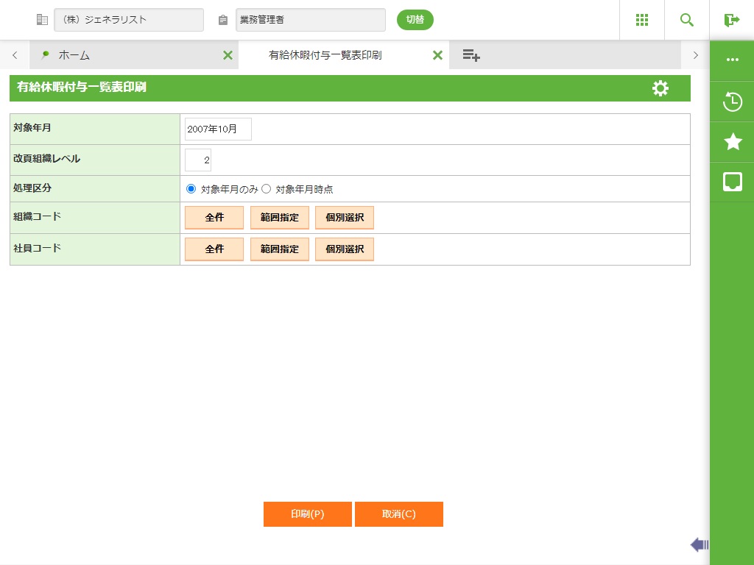Click the three-dots more icon in sidebar
Screen dimensions: 754x565
pyautogui.click(x=733, y=60)
